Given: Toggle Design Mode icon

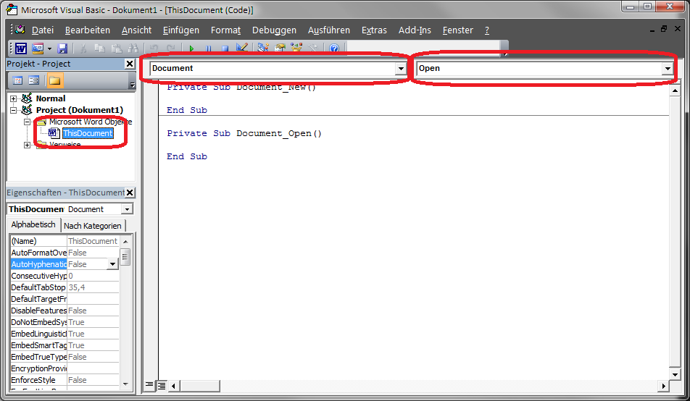Looking at the screenshot, I should pyautogui.click(x=241, y=48).
